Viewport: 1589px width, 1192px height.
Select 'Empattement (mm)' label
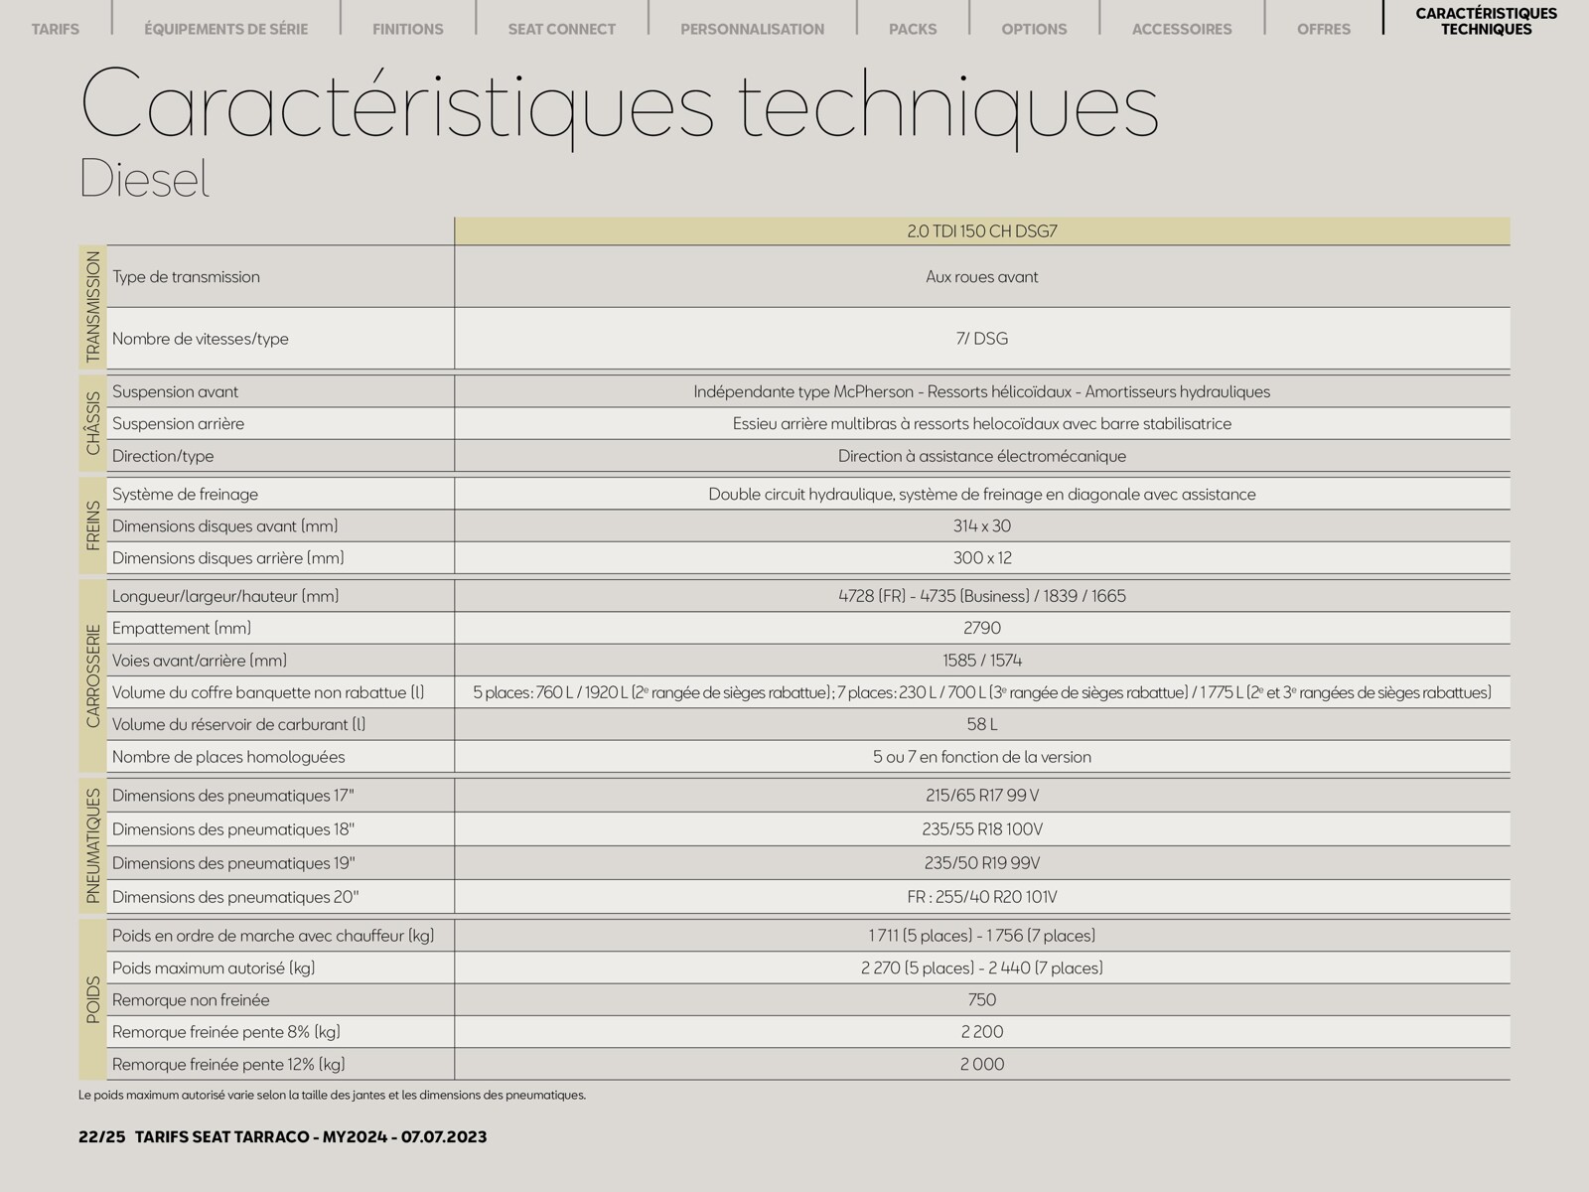(x=182, y=628)
